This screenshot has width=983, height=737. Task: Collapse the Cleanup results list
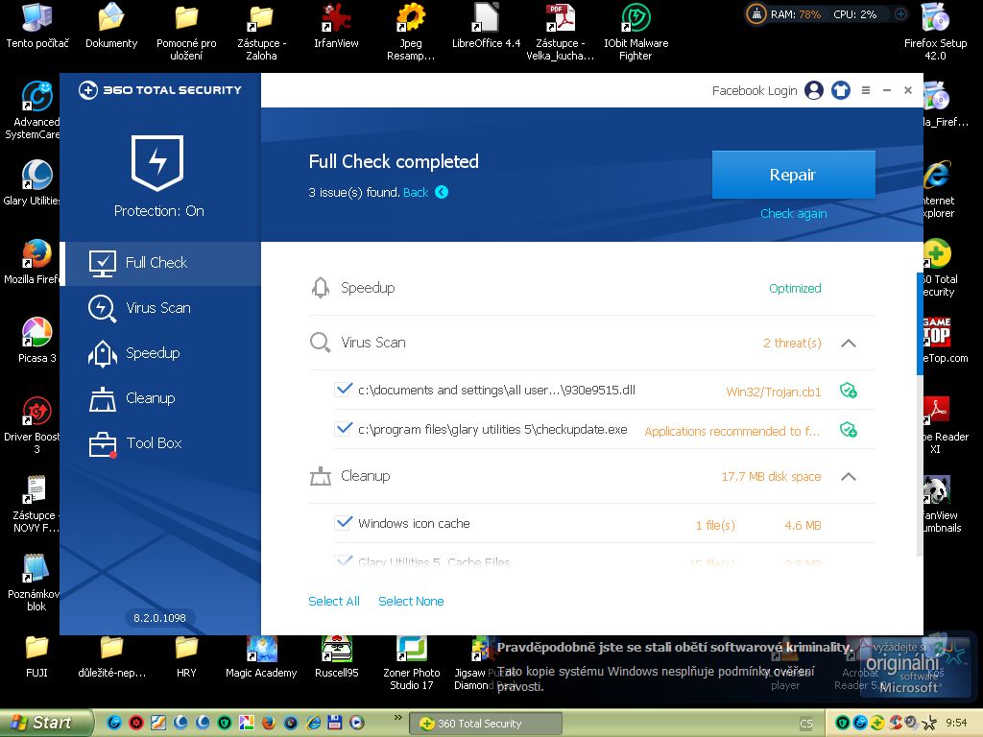(849, 476)
